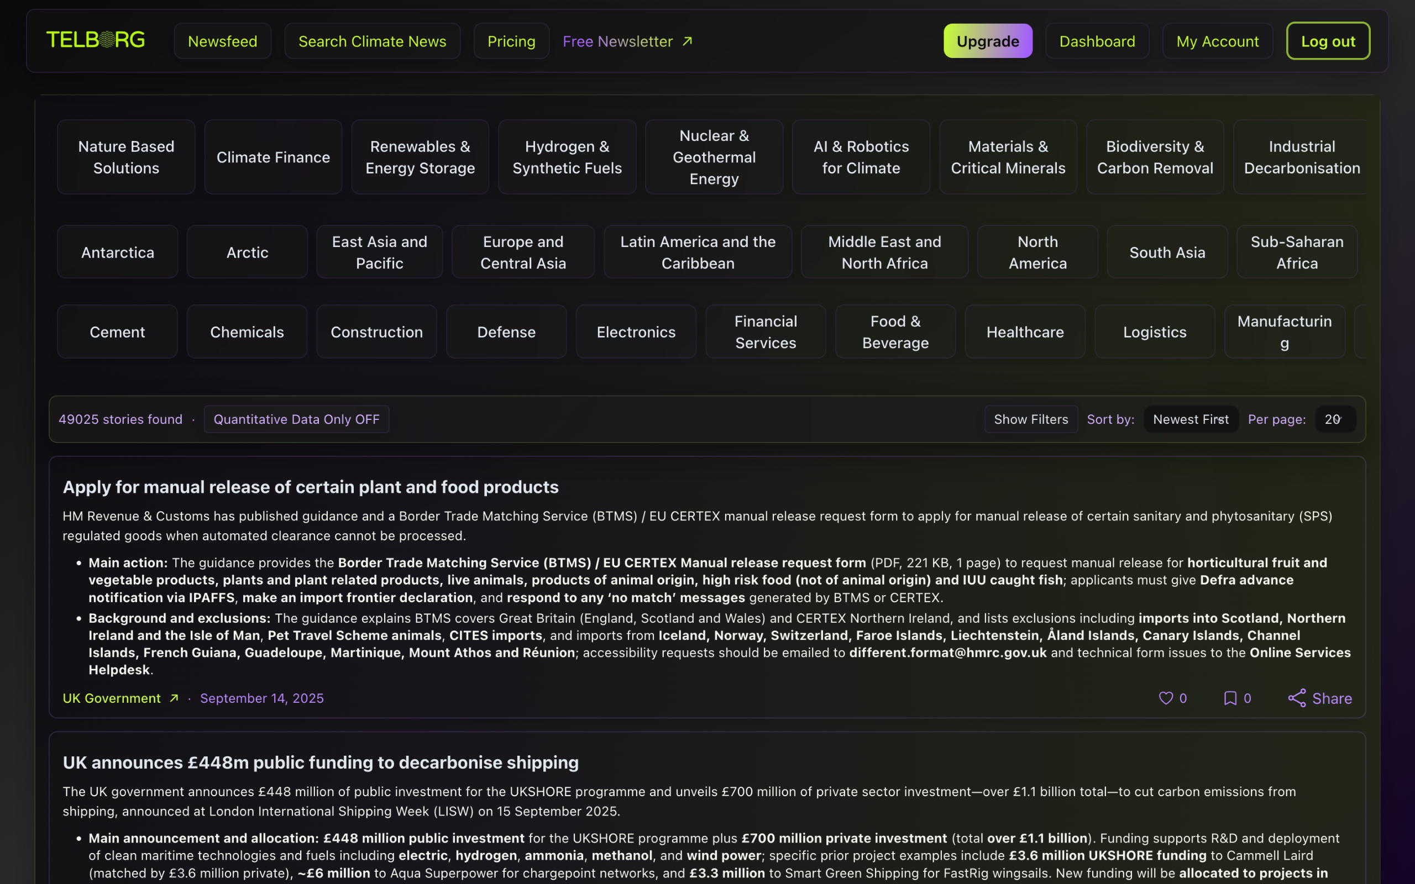This screenshot has height=884, width=1415.
Task: Open the Pricing page
Action: [511, 41]
